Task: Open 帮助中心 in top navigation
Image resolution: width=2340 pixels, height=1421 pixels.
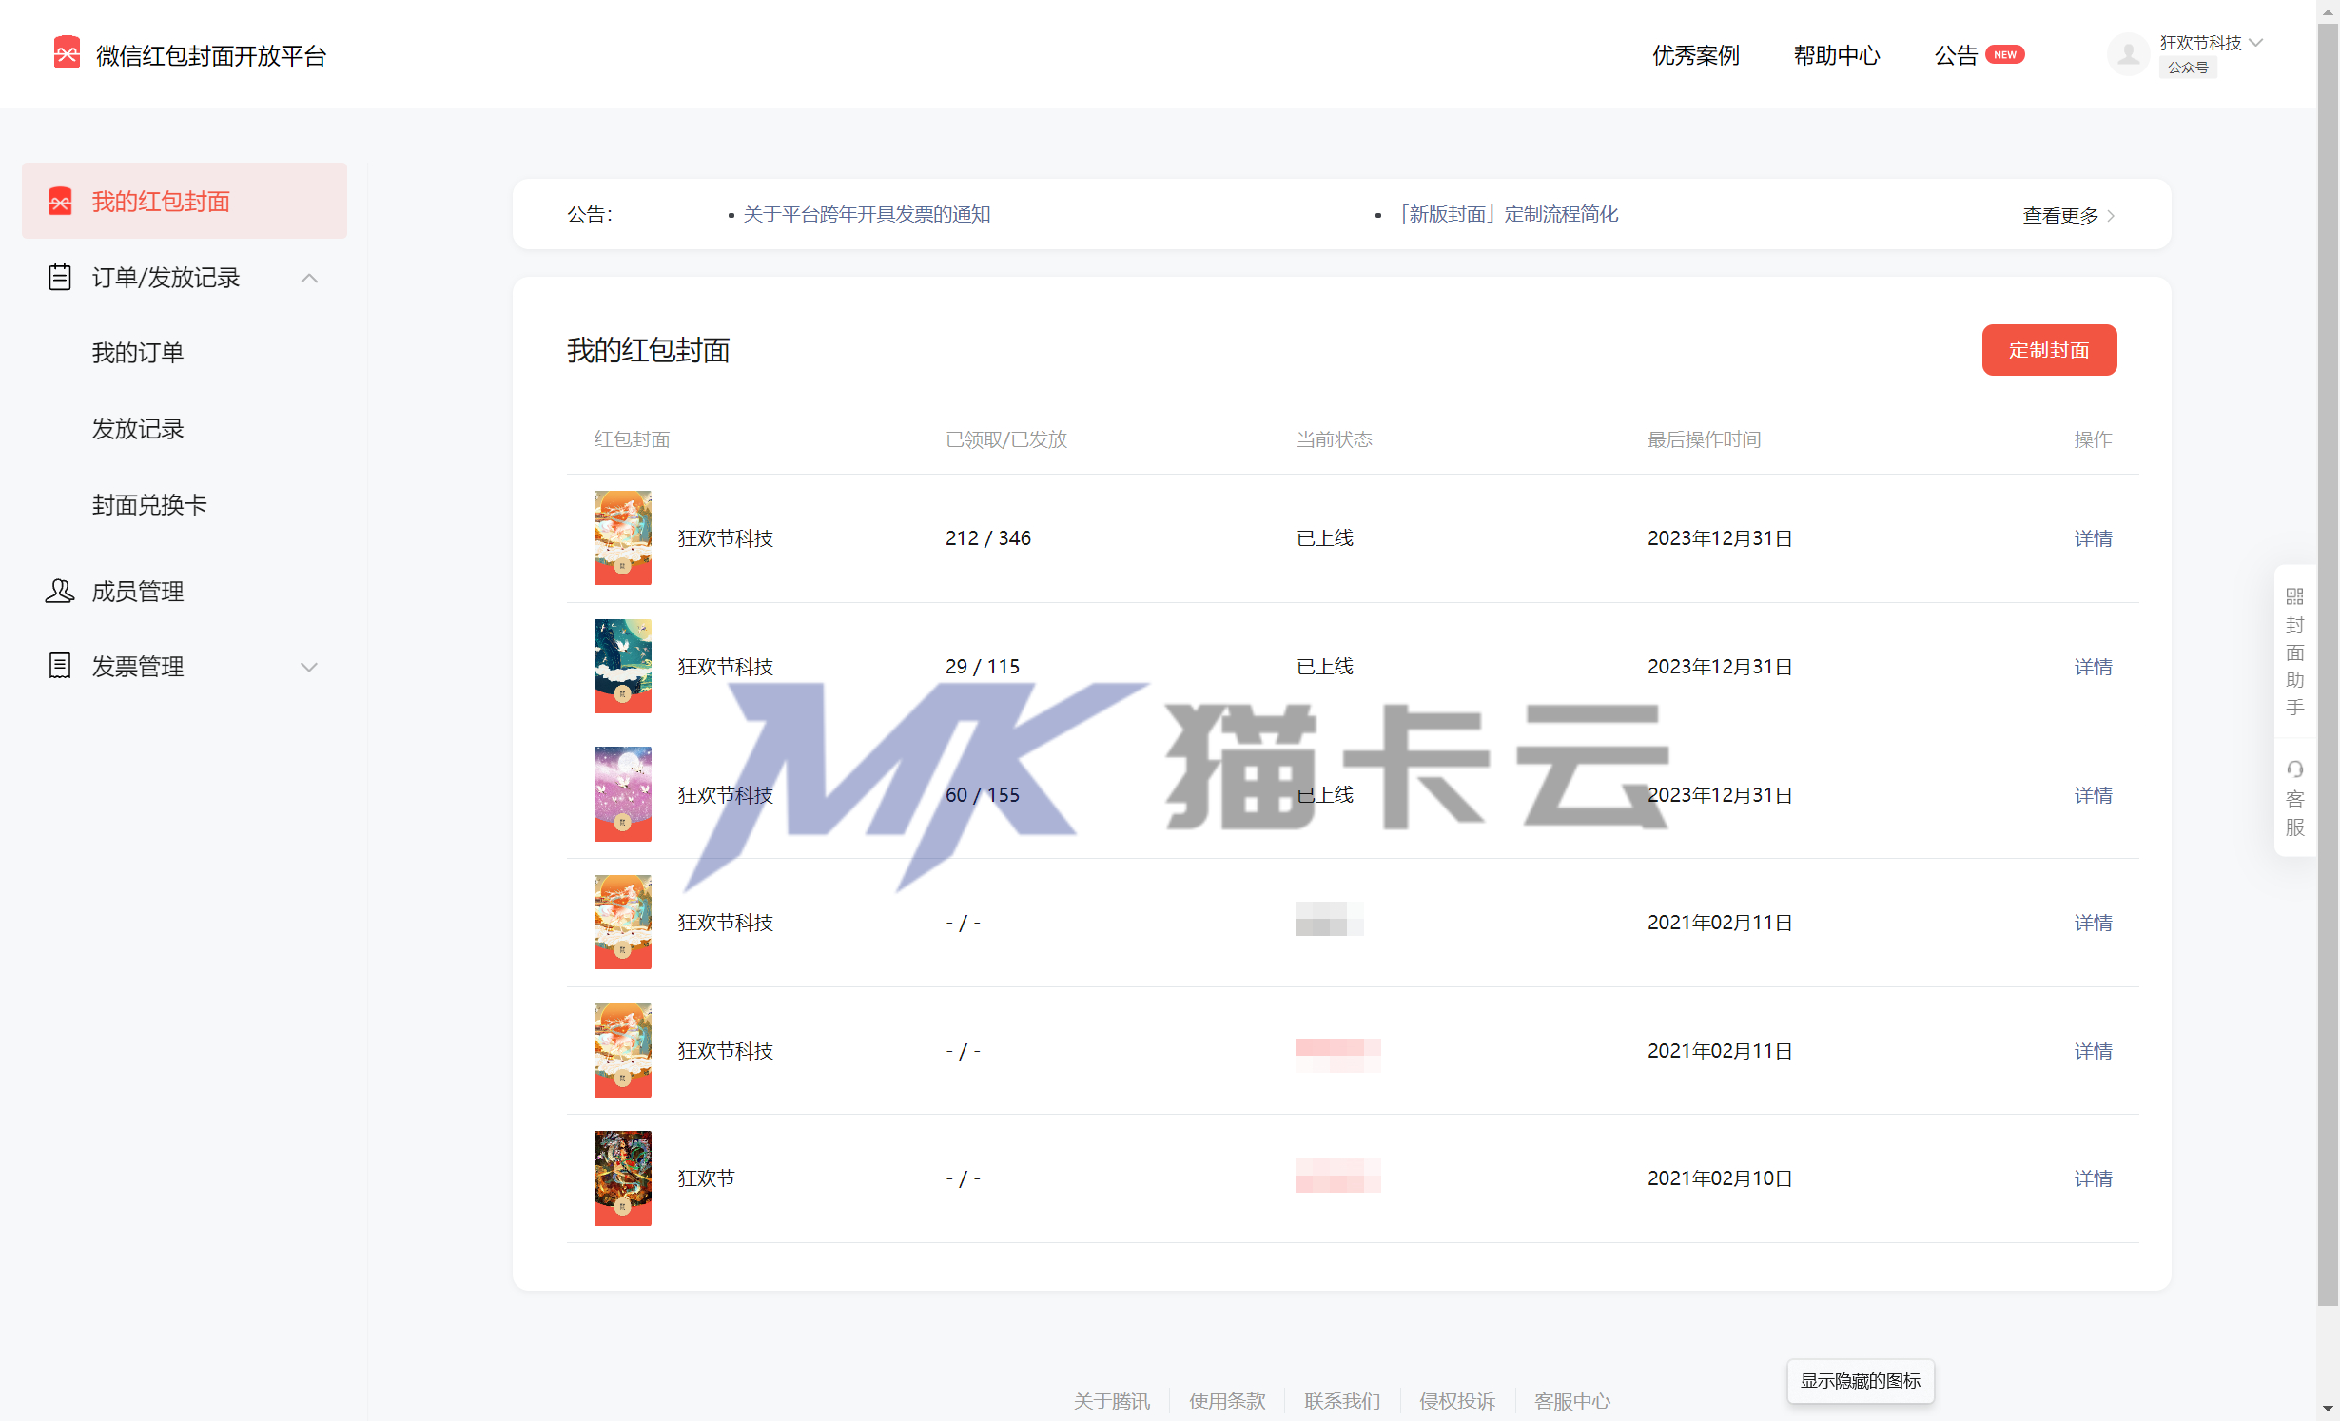Action: click(x=1837, y=55)
